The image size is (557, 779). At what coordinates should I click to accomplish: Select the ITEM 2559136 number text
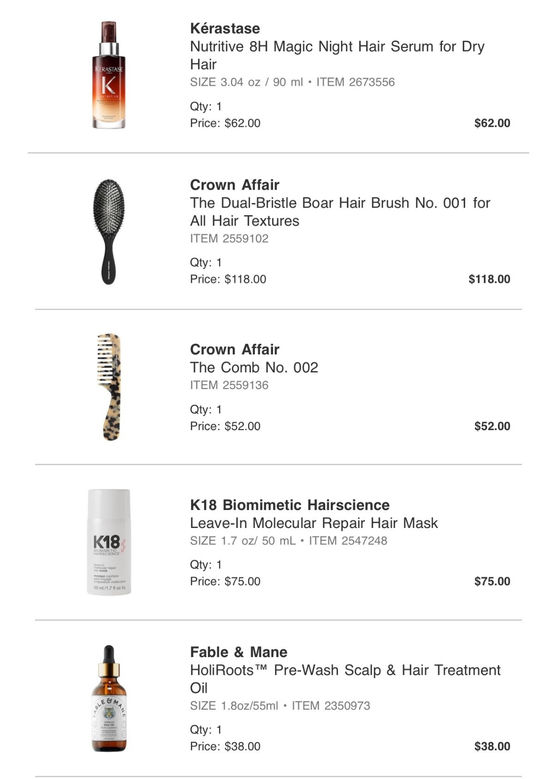pyautogui.click(x=229, y=385)
